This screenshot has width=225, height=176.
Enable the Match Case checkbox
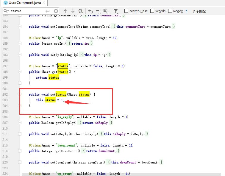click(126, 11)
